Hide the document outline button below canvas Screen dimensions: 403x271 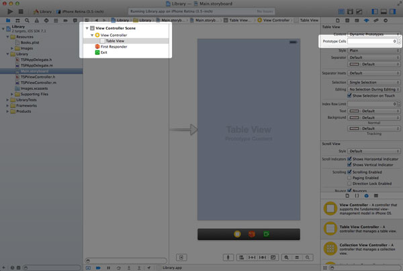[x=181, y=258]
